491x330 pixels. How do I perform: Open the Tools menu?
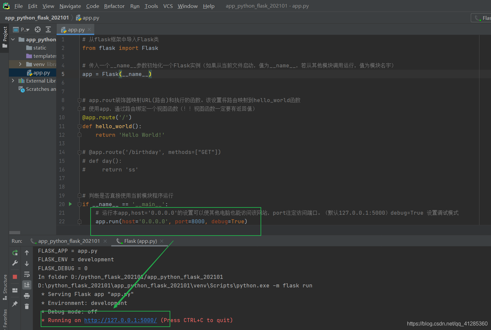[151, 6]
